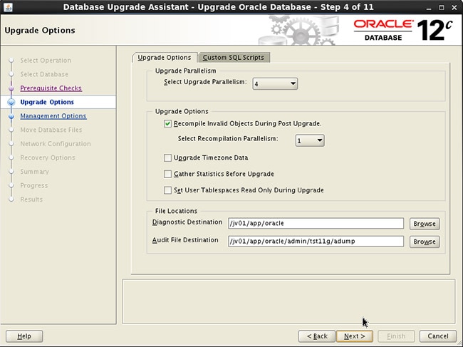
Task: Click the Help button
Action: (24, 336)
